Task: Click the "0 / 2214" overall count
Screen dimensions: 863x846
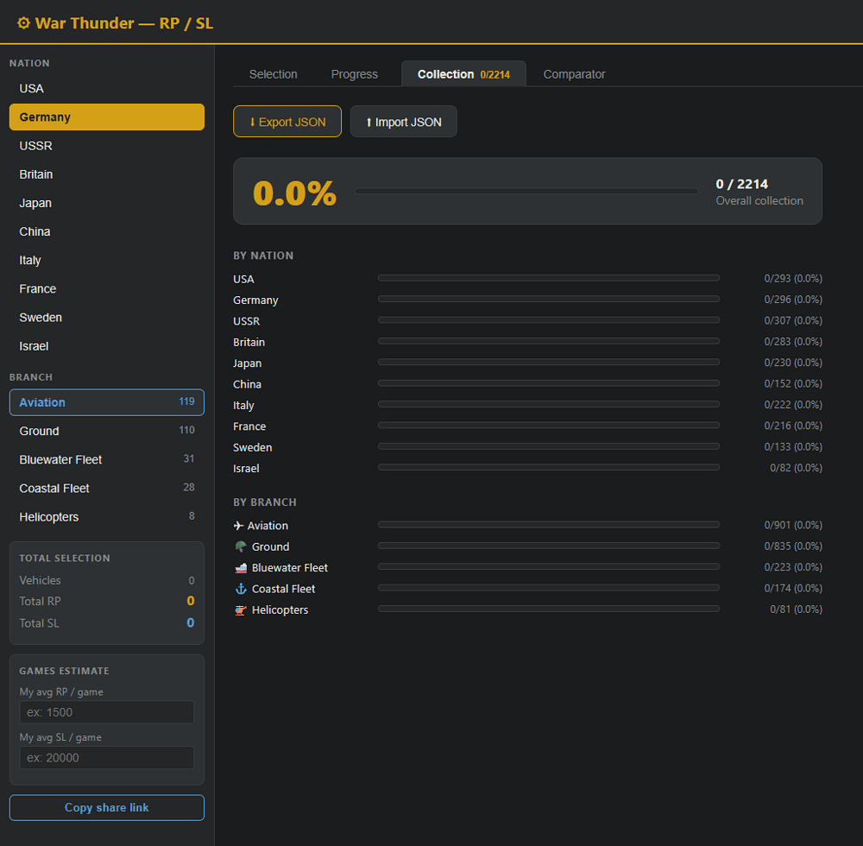Action: tap(742, 184)
